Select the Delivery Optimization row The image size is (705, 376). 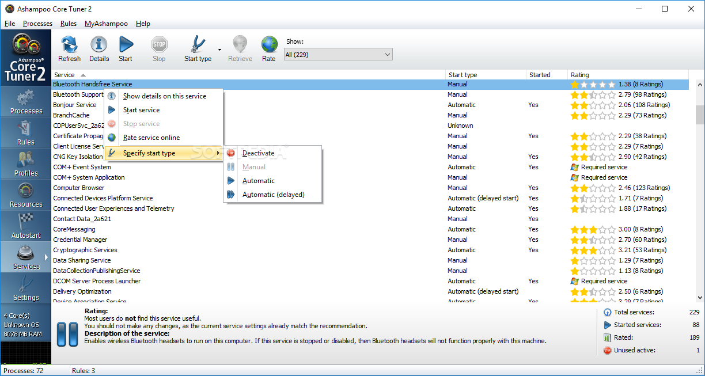370,291
